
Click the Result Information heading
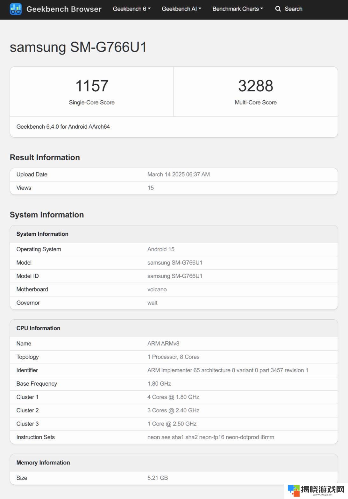(45, 157)
